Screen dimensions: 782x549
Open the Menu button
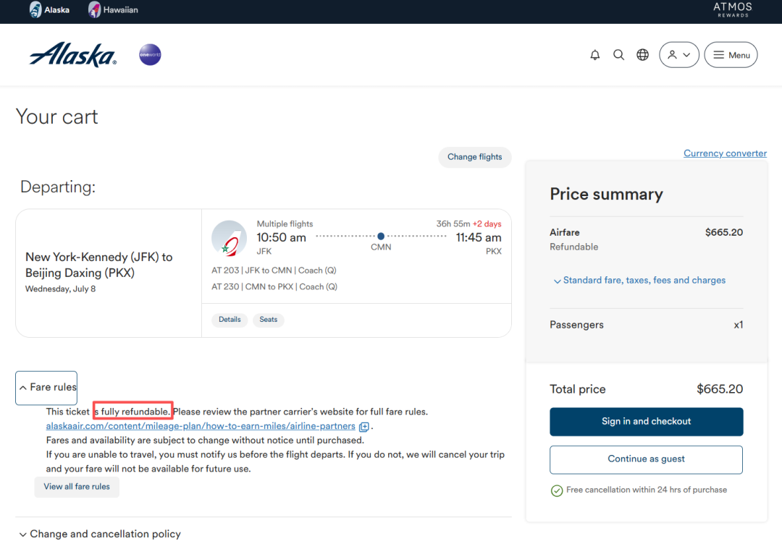pyautogui.click(x=731, y=55)
